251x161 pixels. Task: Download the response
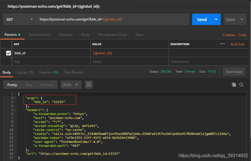[234, 72]
